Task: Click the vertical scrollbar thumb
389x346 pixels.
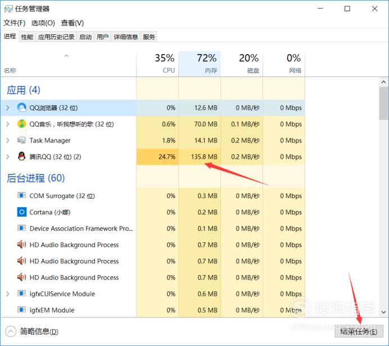Action: coord(383,104)
